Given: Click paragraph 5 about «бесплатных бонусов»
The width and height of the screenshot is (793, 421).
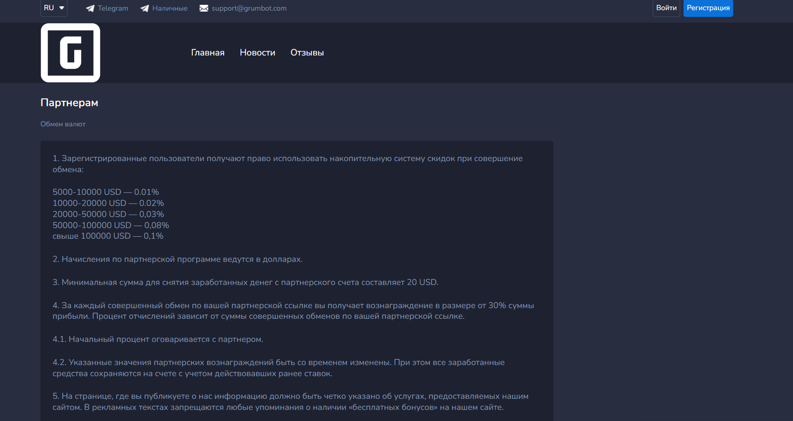Looking at the screenshot, I should click(290, 402).
